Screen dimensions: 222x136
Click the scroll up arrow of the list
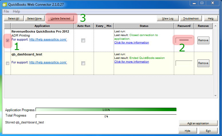pyautogui.click(x=215, y=26)
